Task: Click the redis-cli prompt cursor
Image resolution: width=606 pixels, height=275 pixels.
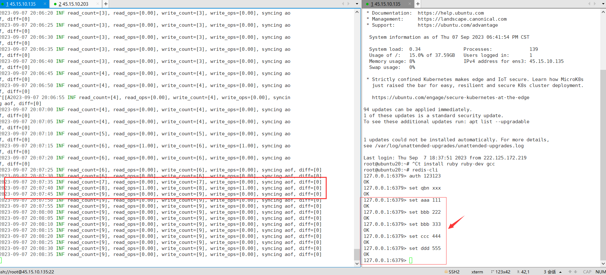Action: pos(411,260)
